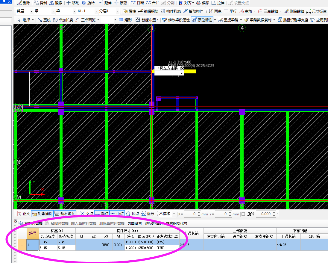Click the (350*500) section cell
Screen dimensions: 328x263
point(146,242)
